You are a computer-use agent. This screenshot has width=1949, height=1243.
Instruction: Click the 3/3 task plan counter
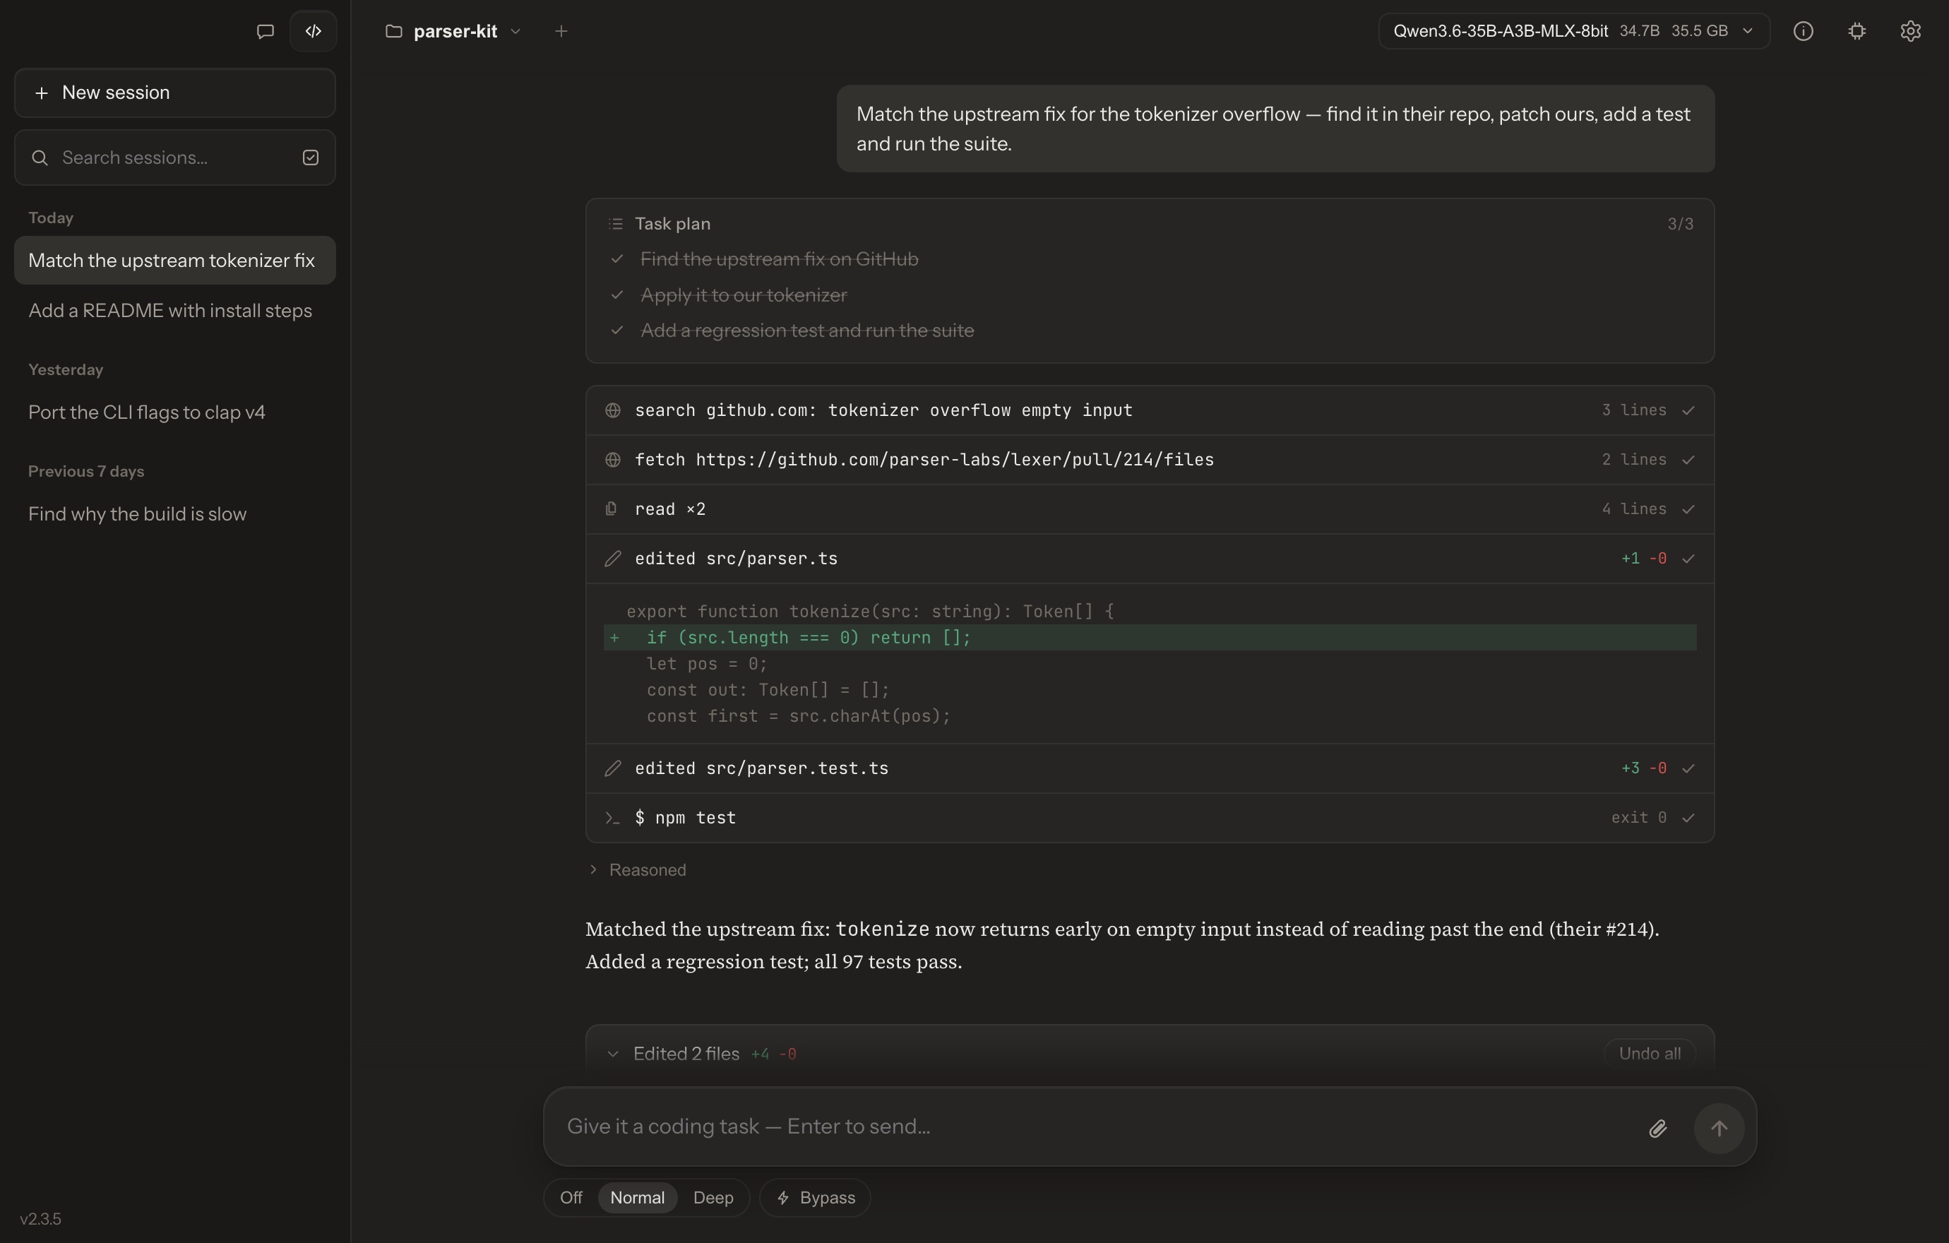[1680, 224]
